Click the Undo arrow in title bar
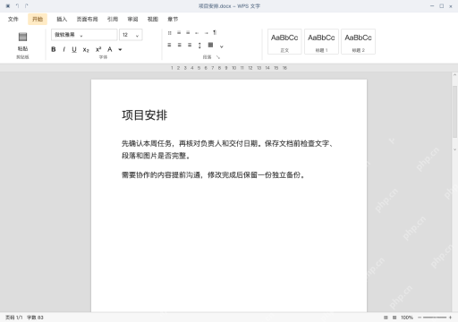458x322 pixels. coord(17,5)
